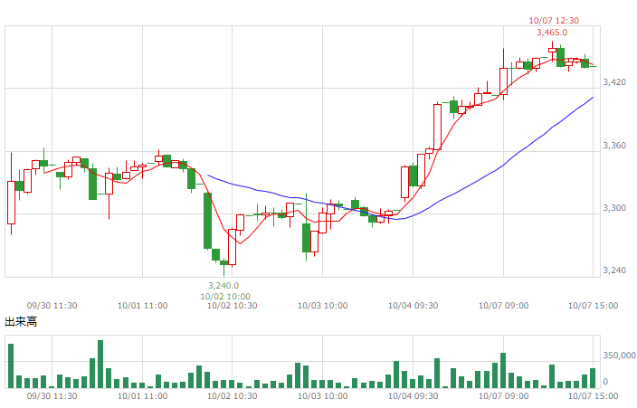
Task: Click 10/07 09:00 under the price chart
Action: click(503, 306)
